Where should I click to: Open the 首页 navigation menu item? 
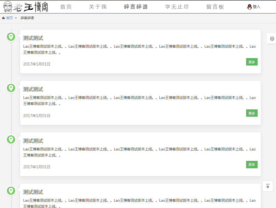[x=66, y=7]
